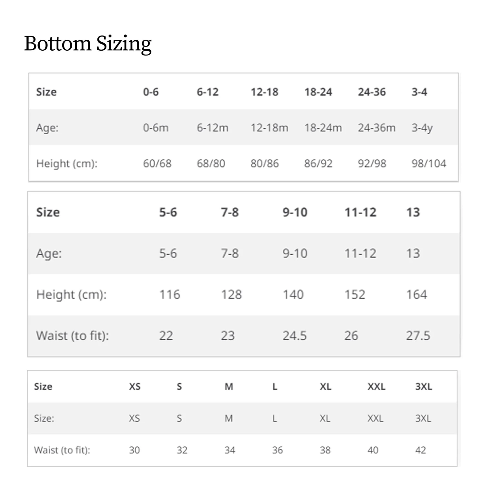Select the 24.5 waist value
Screen dimensions: 484x484
click(294, 336)
